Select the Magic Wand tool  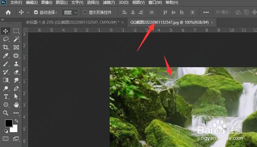pyautogui.click(x=16, y=39)
